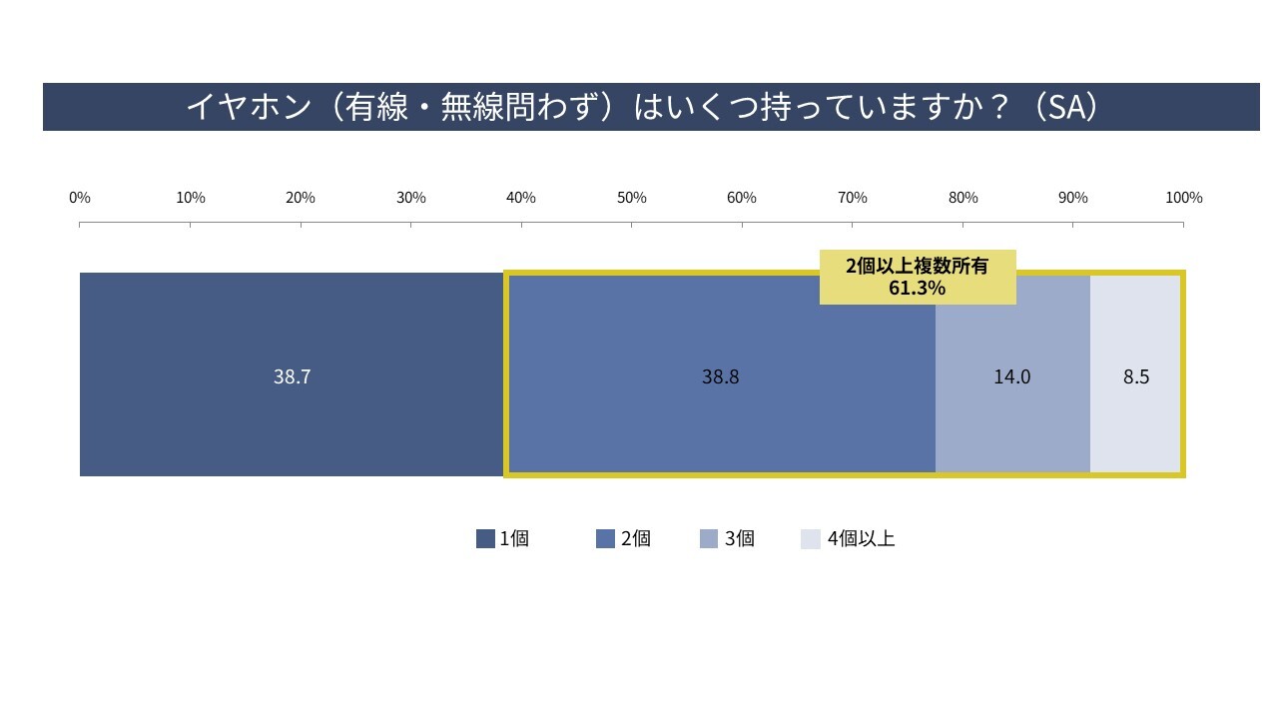Image resolution: width=1278 pixels, height=719 pixels.
Task: Select the 70% axis label
Action: [852, 198]
